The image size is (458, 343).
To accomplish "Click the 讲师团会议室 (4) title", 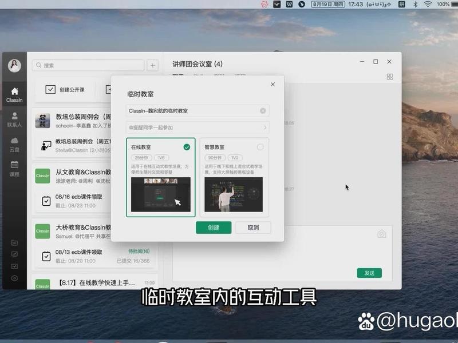I will (198, 64).
